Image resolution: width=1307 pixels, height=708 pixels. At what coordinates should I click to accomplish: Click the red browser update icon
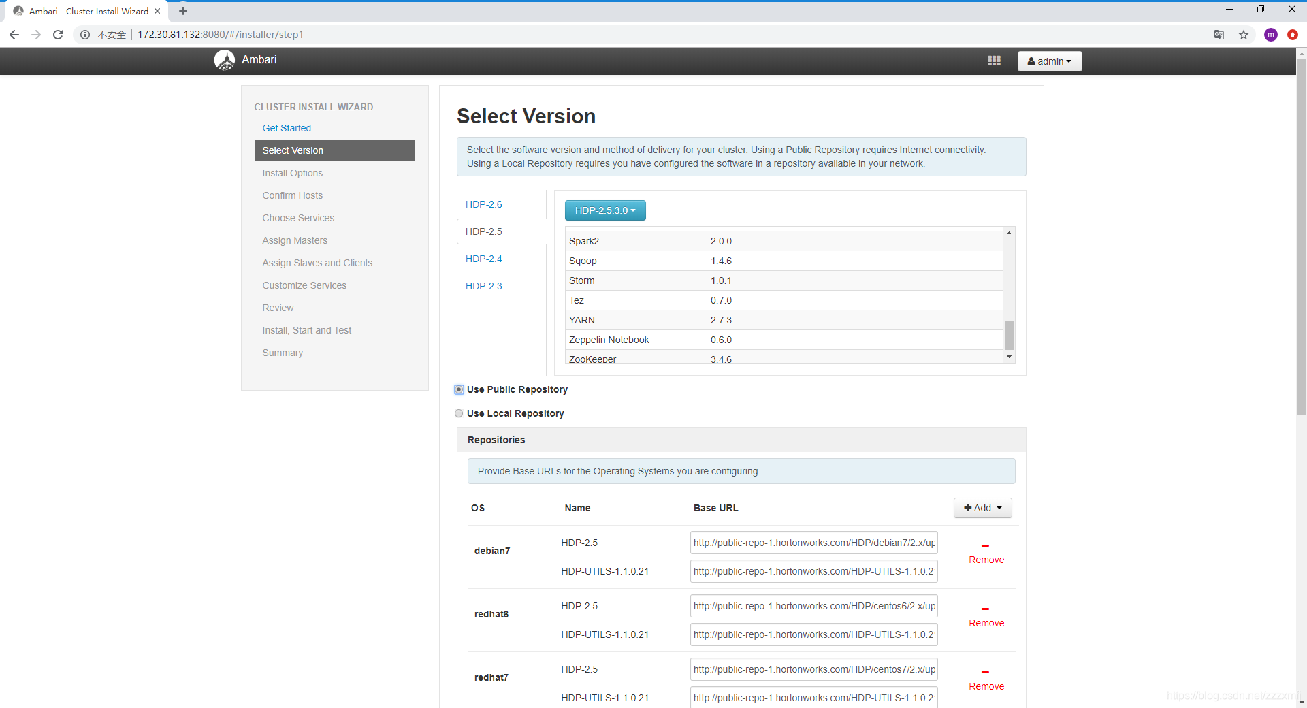click(1293, 35)
